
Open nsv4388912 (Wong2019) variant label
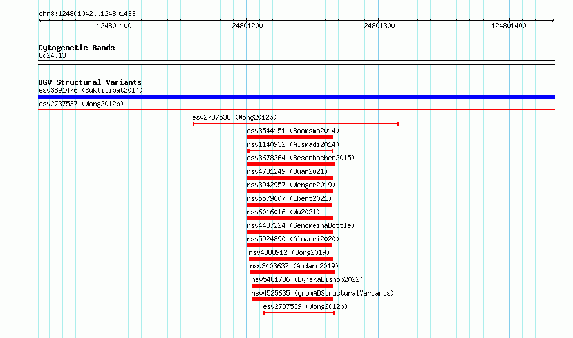click(289, 252)
